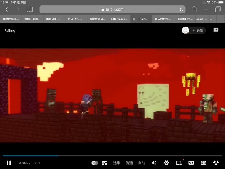
Task: Open the Safari bookmarks book icon
Action: click(x=30, y=10)
